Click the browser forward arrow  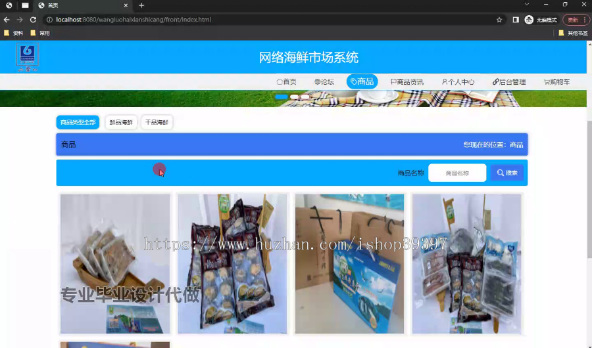click(20, 20)
